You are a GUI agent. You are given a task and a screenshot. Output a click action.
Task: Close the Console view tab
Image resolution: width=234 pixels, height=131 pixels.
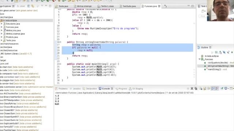click(112, 89)
